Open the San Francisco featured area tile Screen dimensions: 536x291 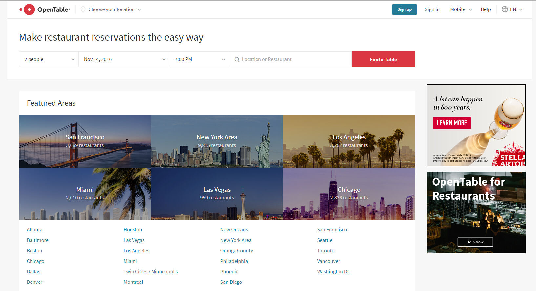[85, 141]
